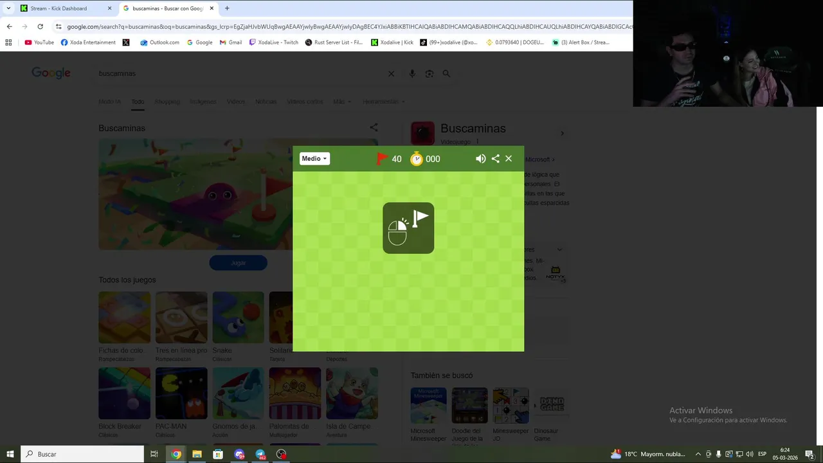Click the red flag counter icon

click(382, 159)
